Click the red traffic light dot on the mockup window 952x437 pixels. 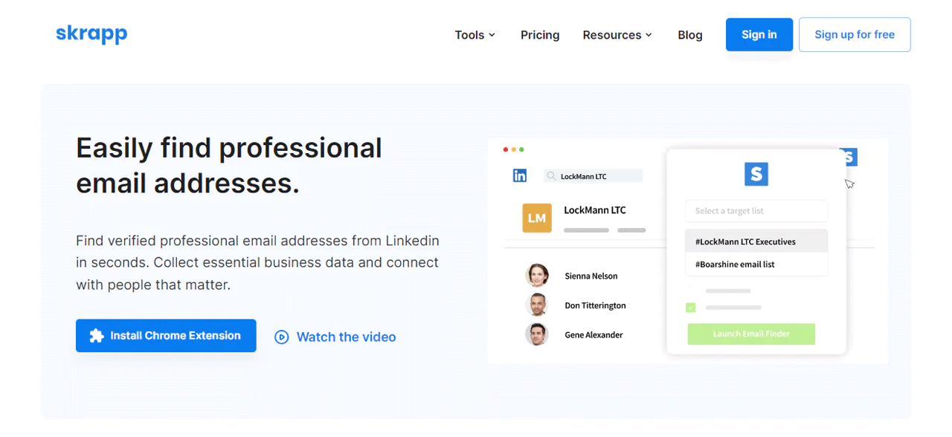tap(505, 149)
